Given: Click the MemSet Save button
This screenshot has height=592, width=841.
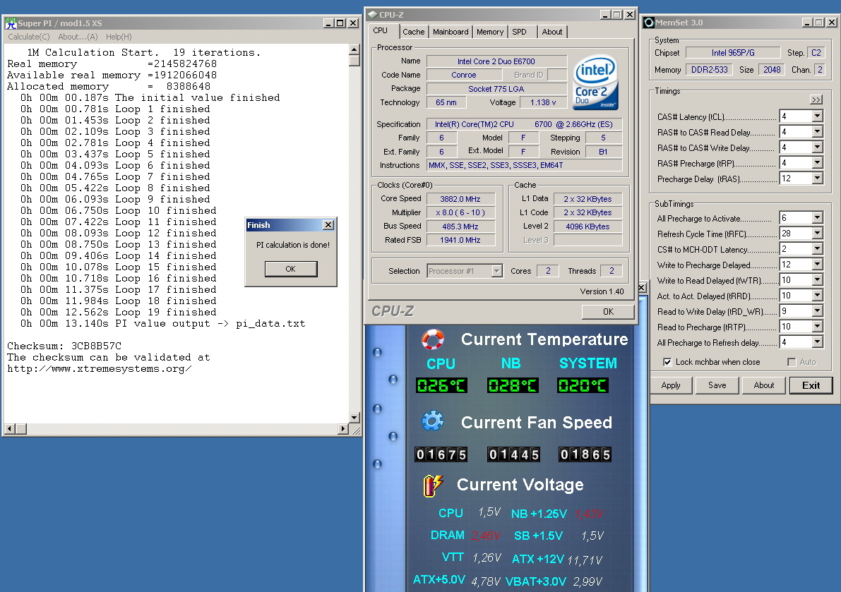Looking at the screenshot, I should click(x=717, y=385).
